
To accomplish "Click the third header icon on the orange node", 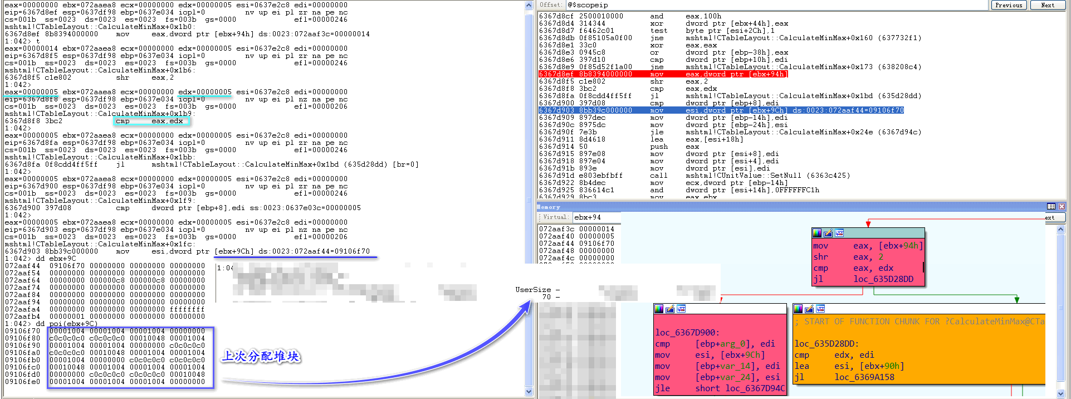I will 820,309.
